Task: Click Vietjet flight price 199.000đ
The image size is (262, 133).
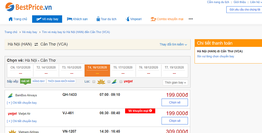Action: click(x=177, y=113)
